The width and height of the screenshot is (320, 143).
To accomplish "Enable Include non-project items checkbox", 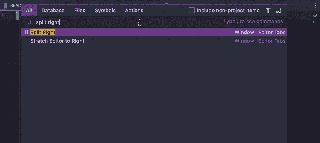I will tap(192, 11).
